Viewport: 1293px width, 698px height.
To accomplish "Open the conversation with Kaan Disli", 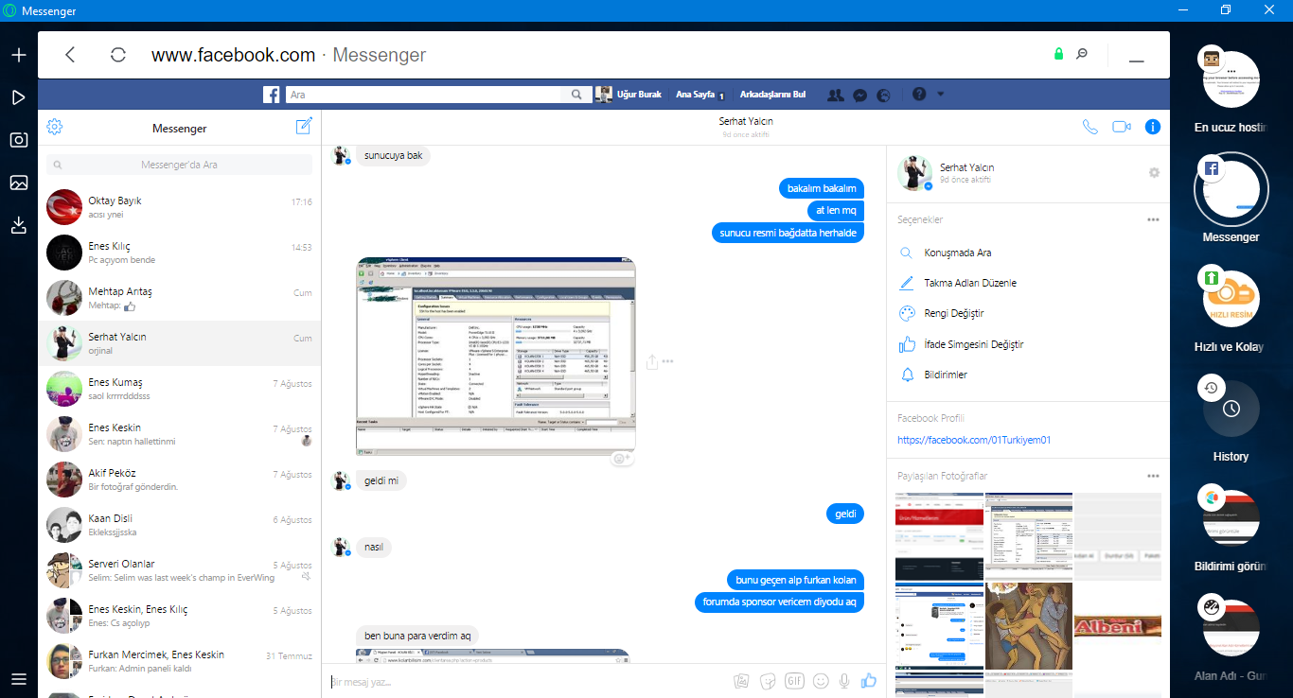I will (x=180, y=524).
